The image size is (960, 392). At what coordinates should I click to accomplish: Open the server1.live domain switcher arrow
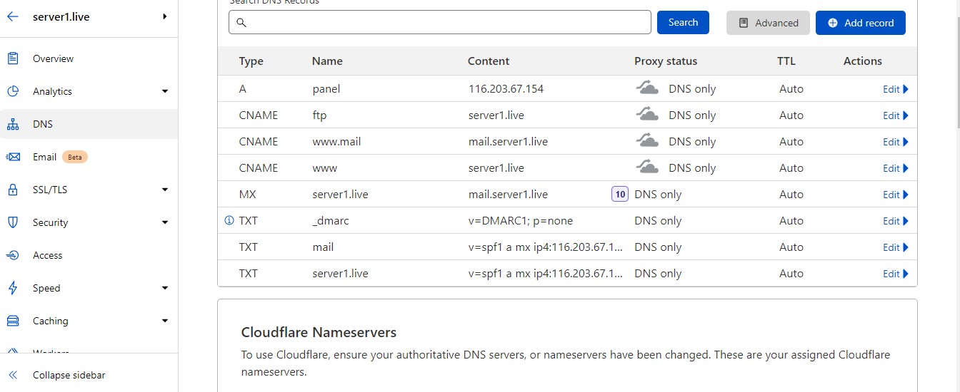(165, 16)
